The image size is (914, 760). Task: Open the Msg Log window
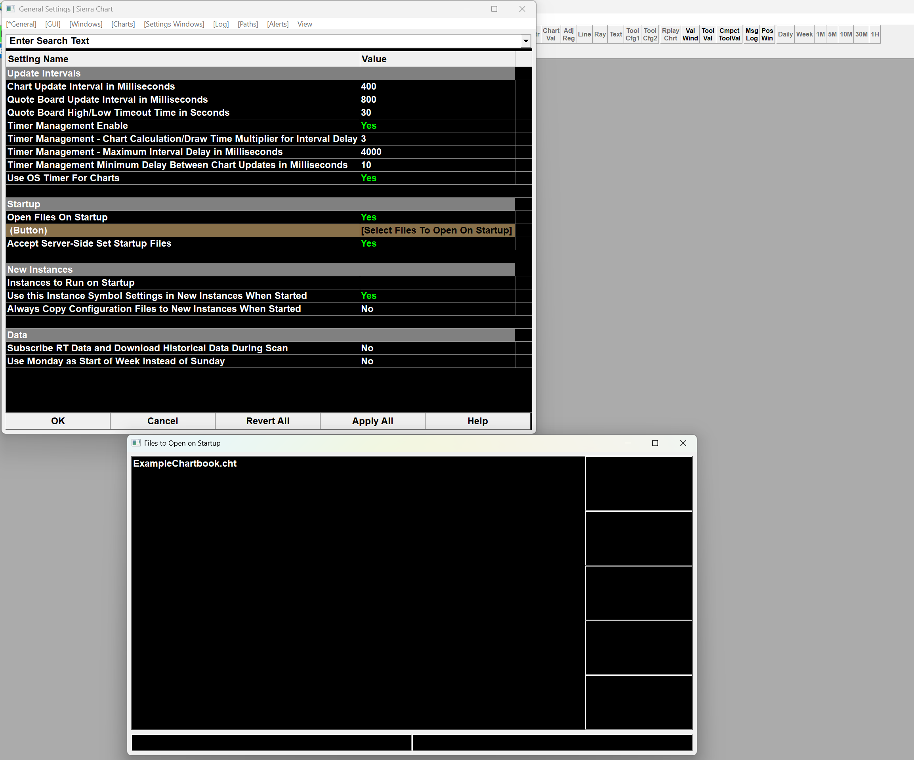(x=751, y=34)
